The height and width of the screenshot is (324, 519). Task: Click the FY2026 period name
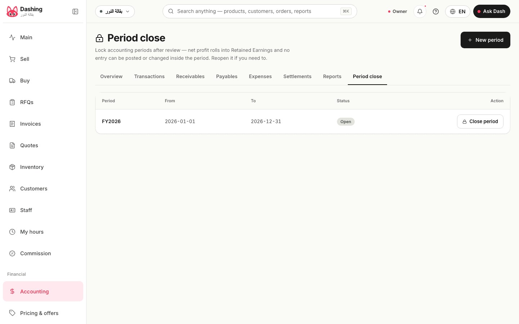111,122
